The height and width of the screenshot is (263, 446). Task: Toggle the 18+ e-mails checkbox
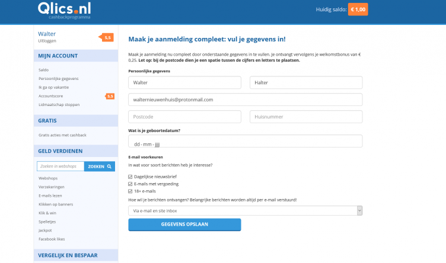click(x=130, y=191)
